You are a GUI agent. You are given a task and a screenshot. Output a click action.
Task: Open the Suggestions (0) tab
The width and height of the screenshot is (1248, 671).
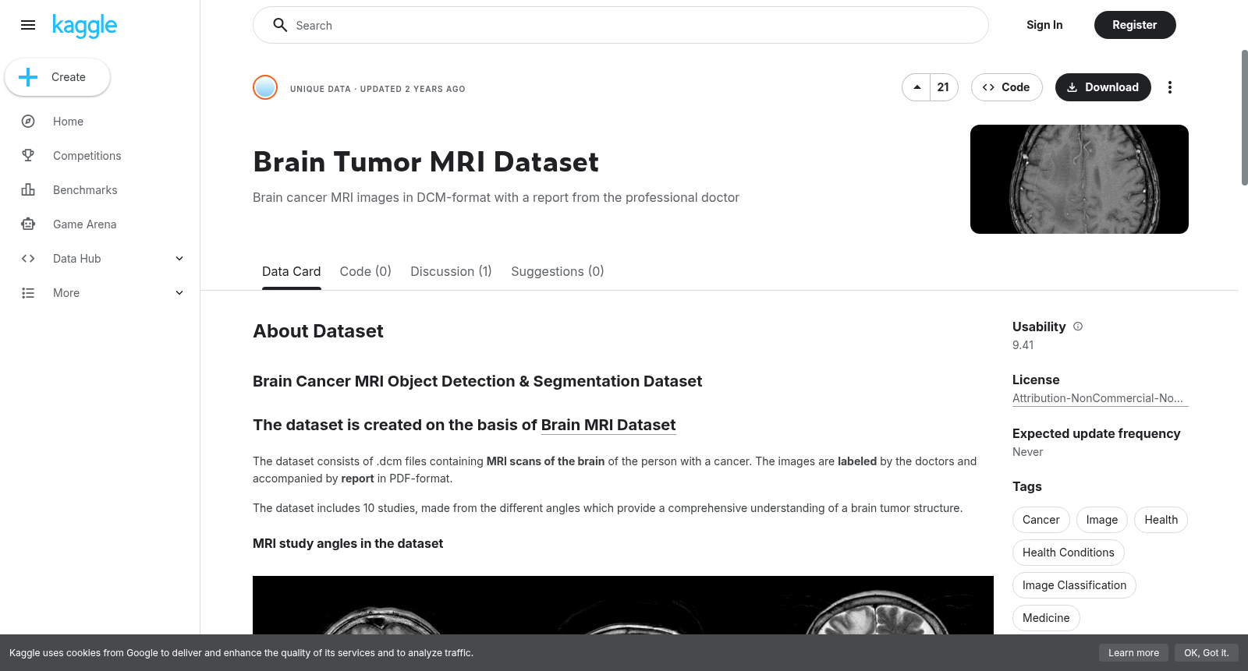(x=557, y=271)
